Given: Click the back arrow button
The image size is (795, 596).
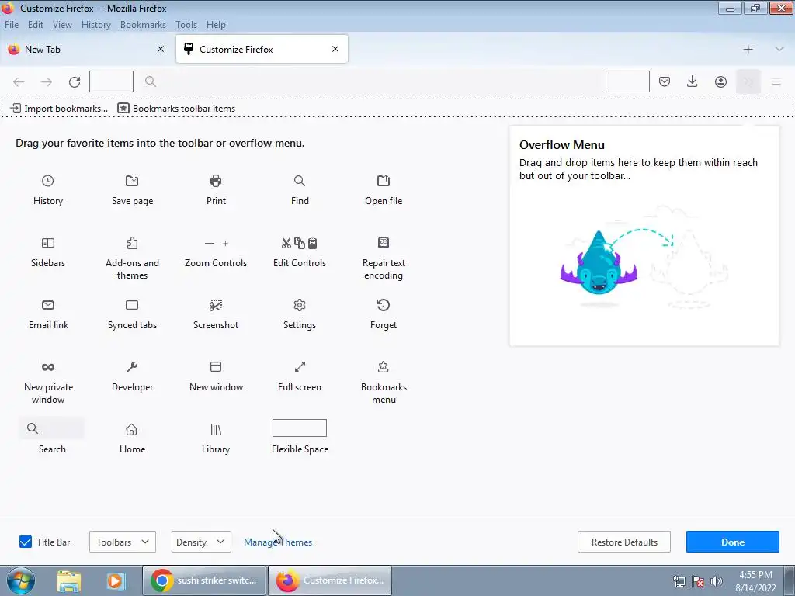Looking at the screenshot, I should point(19,81).
